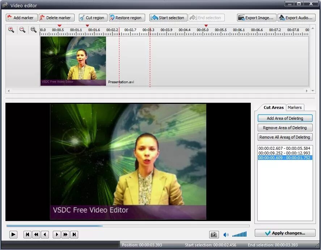Click timeline vertical scroll up arrow
Image resolution: width=321 pixels, height=250 pixels.
[x=313, y=28]
